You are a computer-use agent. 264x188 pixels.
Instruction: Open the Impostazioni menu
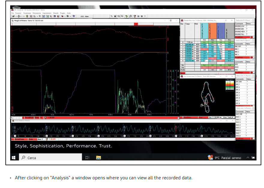(47, 13)
